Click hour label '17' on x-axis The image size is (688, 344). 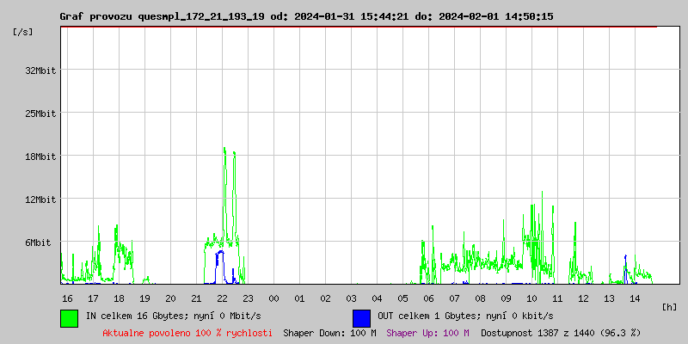[x=93, y=298]
